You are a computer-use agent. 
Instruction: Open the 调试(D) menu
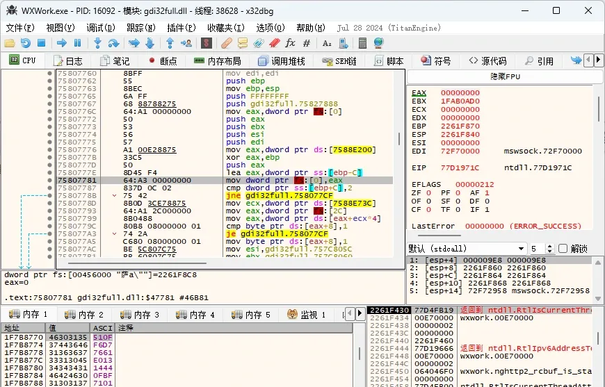[101, 28]
